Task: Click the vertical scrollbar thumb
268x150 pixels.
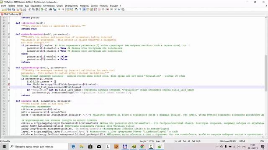Action: [x=266, y=73]
